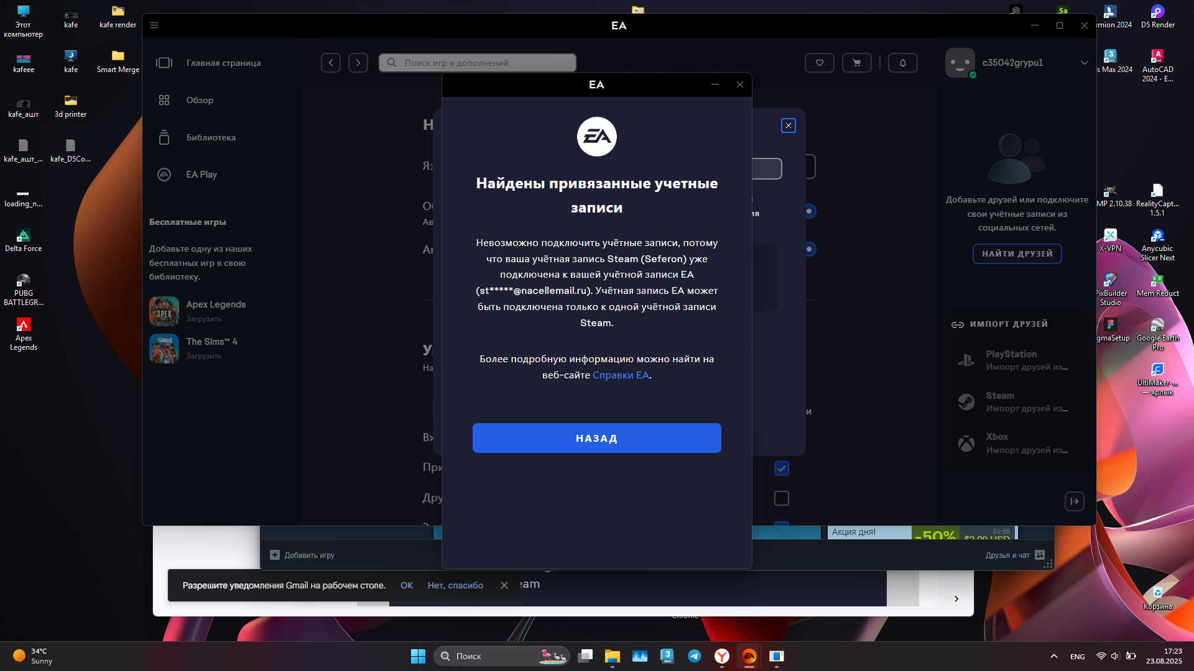This screenshot has height=671, width=1194.
Task: Select the Корзина recycle bin icon
Action: [1157, 598]
